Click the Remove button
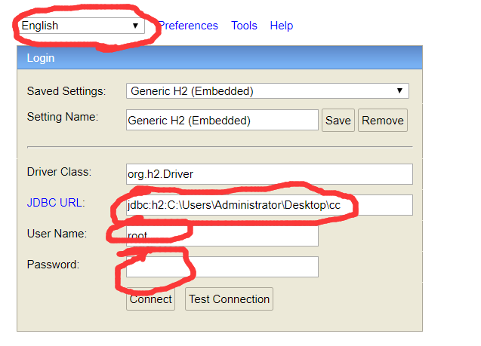481x346 pixels. 383,121
